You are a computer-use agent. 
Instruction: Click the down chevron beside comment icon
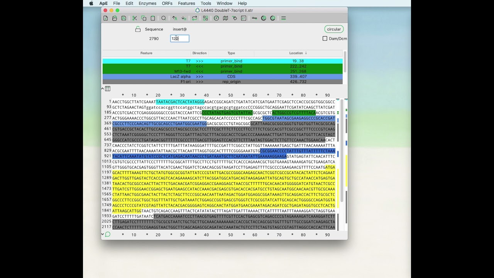(103, 234)
